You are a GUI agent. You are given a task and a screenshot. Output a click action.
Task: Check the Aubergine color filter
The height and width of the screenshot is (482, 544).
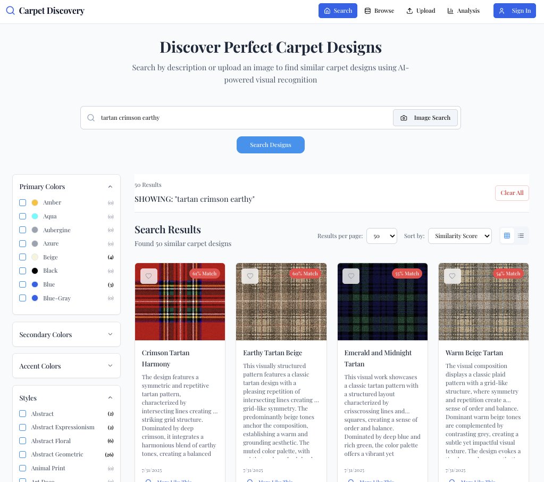tap(22, 230)
